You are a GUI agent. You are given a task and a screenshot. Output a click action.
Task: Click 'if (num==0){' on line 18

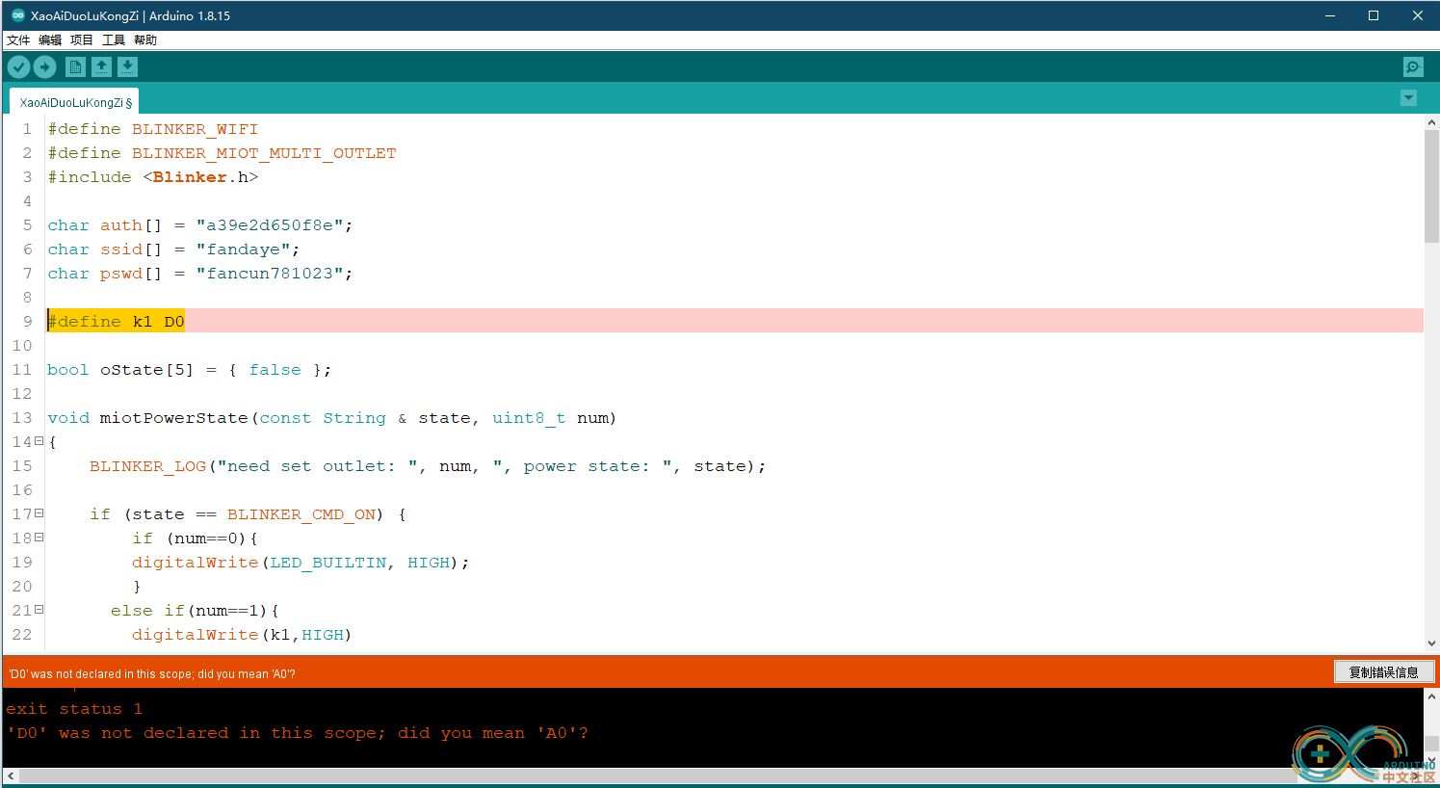(195, 538)
